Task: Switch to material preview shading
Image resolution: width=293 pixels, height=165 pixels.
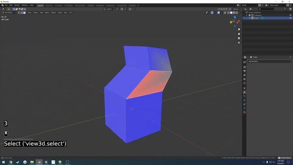Action: click(234, 13)
